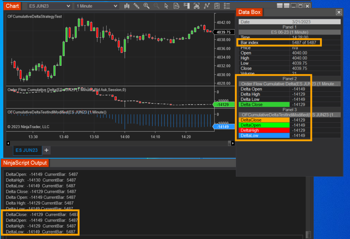
Task: Open the 1 Minute interval dropdown
Action: (97, 6)
